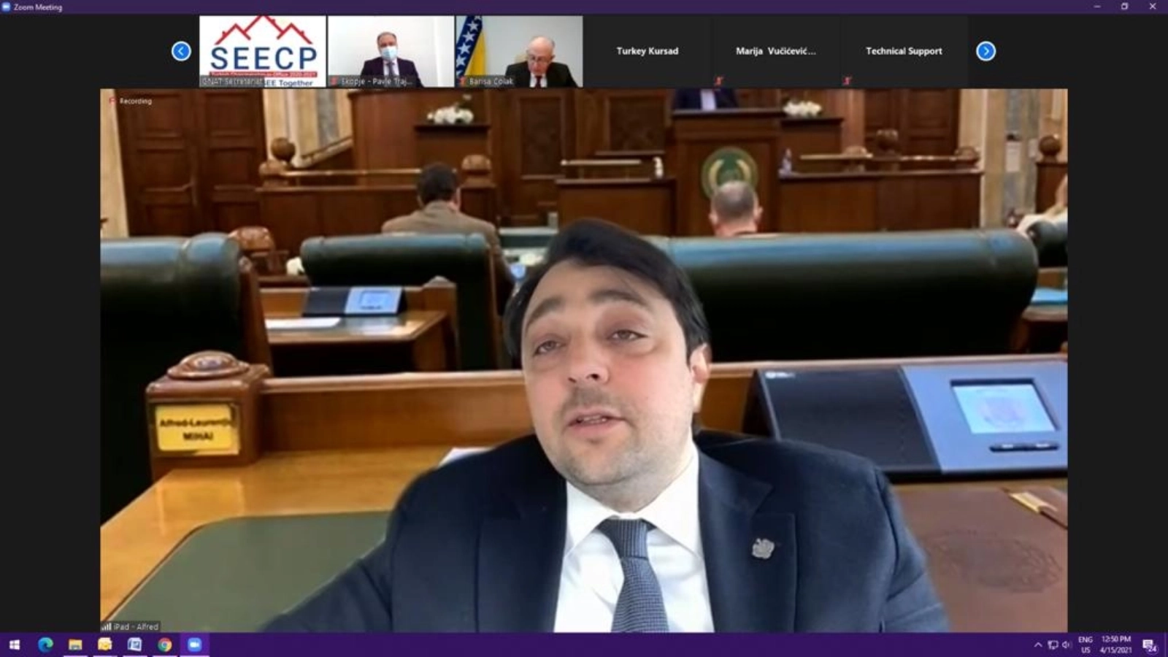Expand the hidden system tray icons
This screenshot has width=1168, height=657.
[1037, 645]
